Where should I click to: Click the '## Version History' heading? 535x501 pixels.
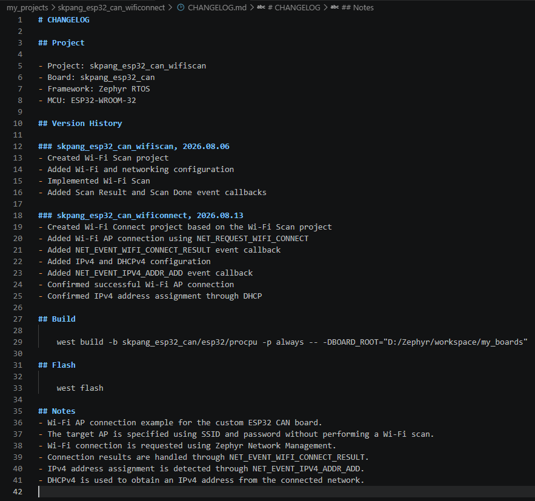pos(80,124)
